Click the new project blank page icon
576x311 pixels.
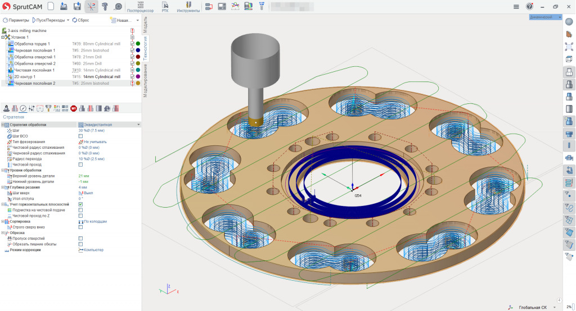(x=51, y=6)
